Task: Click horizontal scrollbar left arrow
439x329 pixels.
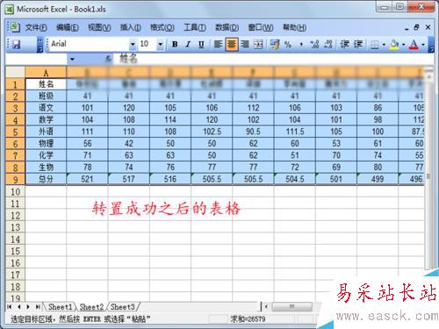Action: tap(266, 306)
